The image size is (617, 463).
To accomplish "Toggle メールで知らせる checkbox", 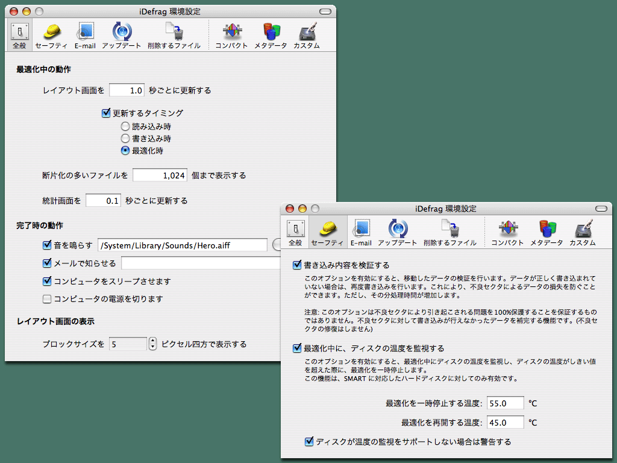I will click(x=47, y=263).
